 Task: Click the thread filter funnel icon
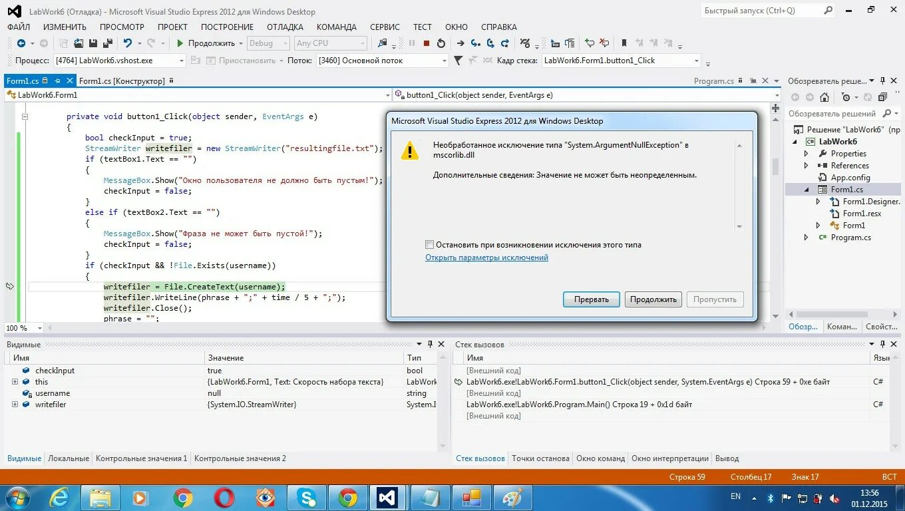(x=458, y=61)
